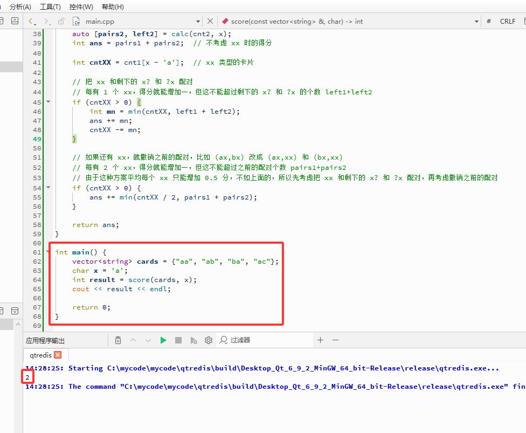Image resolution: width=526 pixels, height=433 pixels.
Task: Click the 应用程序输出 pane title
Action: (45, 341)
